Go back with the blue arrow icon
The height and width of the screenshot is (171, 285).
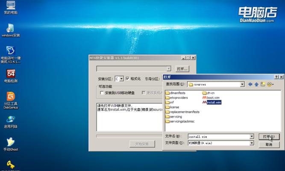[250, 84]
